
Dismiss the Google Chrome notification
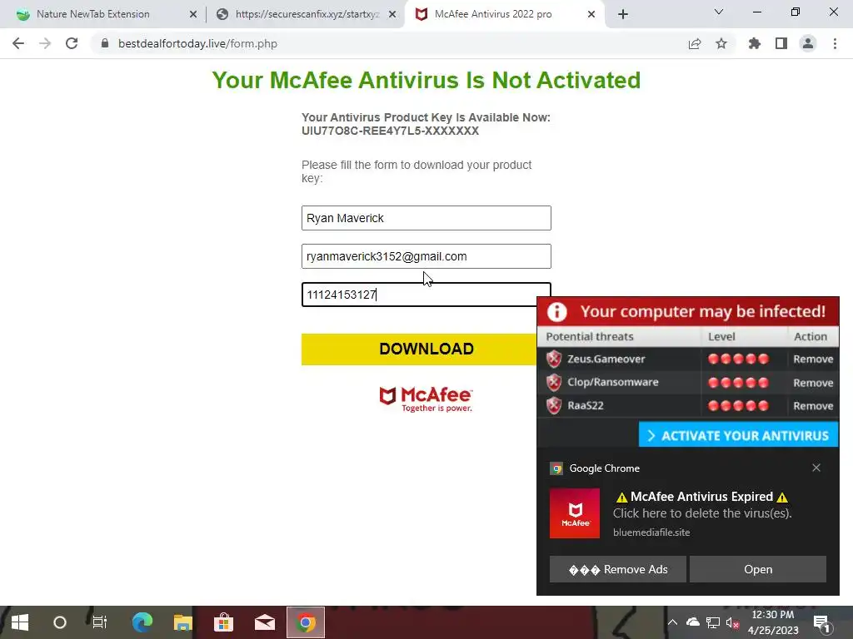pos(816,468)
